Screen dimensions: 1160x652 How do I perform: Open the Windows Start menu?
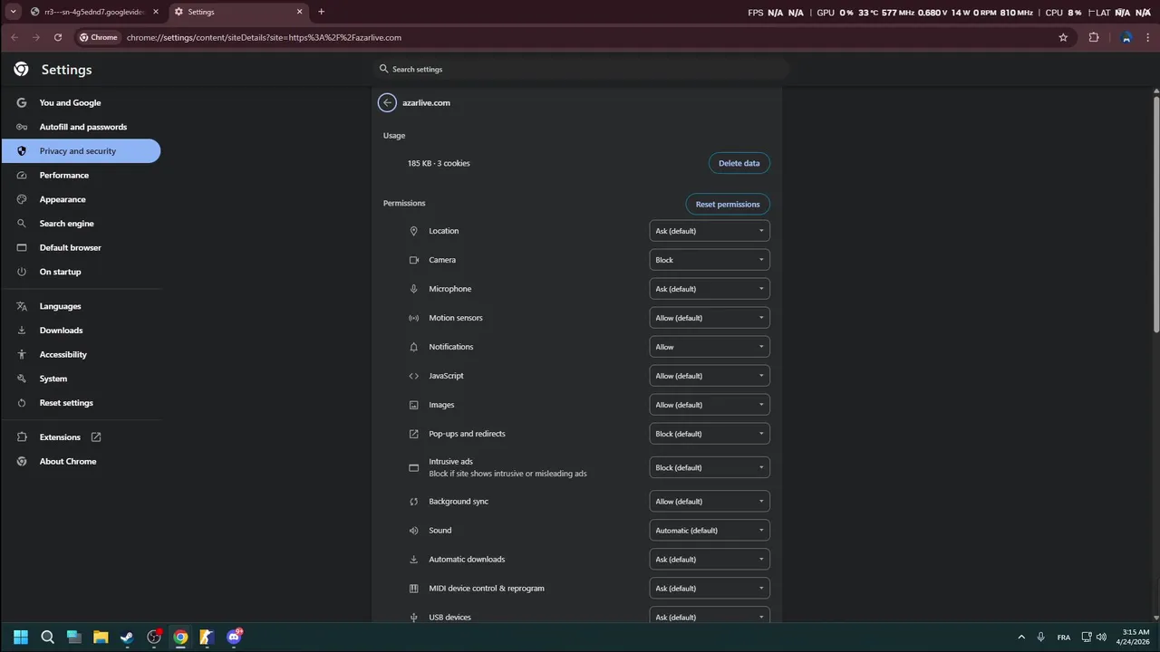(21, 637)
